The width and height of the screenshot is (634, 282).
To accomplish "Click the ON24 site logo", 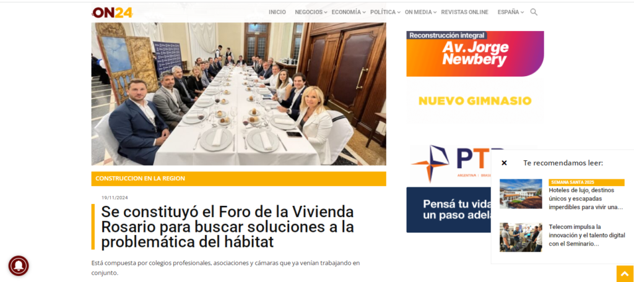I will 113,12.
